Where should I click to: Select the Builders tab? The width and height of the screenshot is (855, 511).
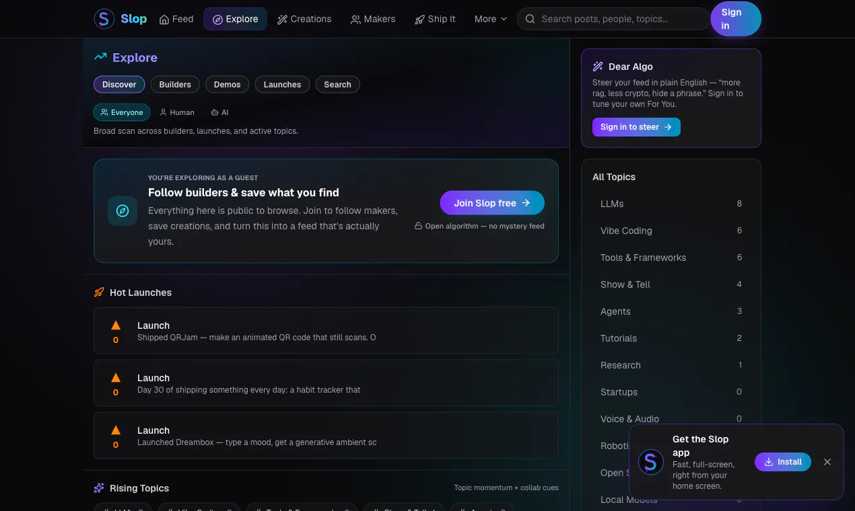[175, 84]
